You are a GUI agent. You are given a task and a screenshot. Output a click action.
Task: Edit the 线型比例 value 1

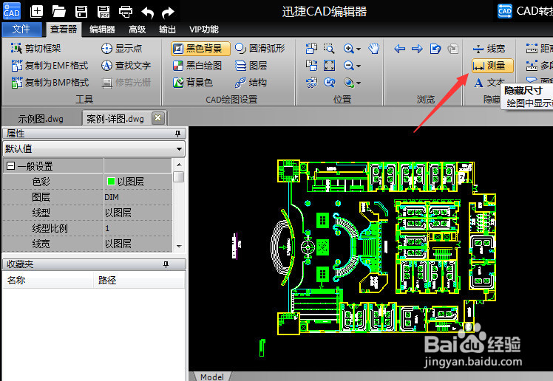pos(138,228)
